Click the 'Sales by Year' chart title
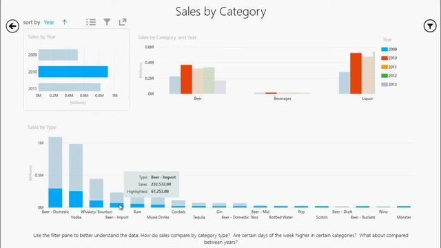This screenshot has width=441, height=248. (42, 37)
